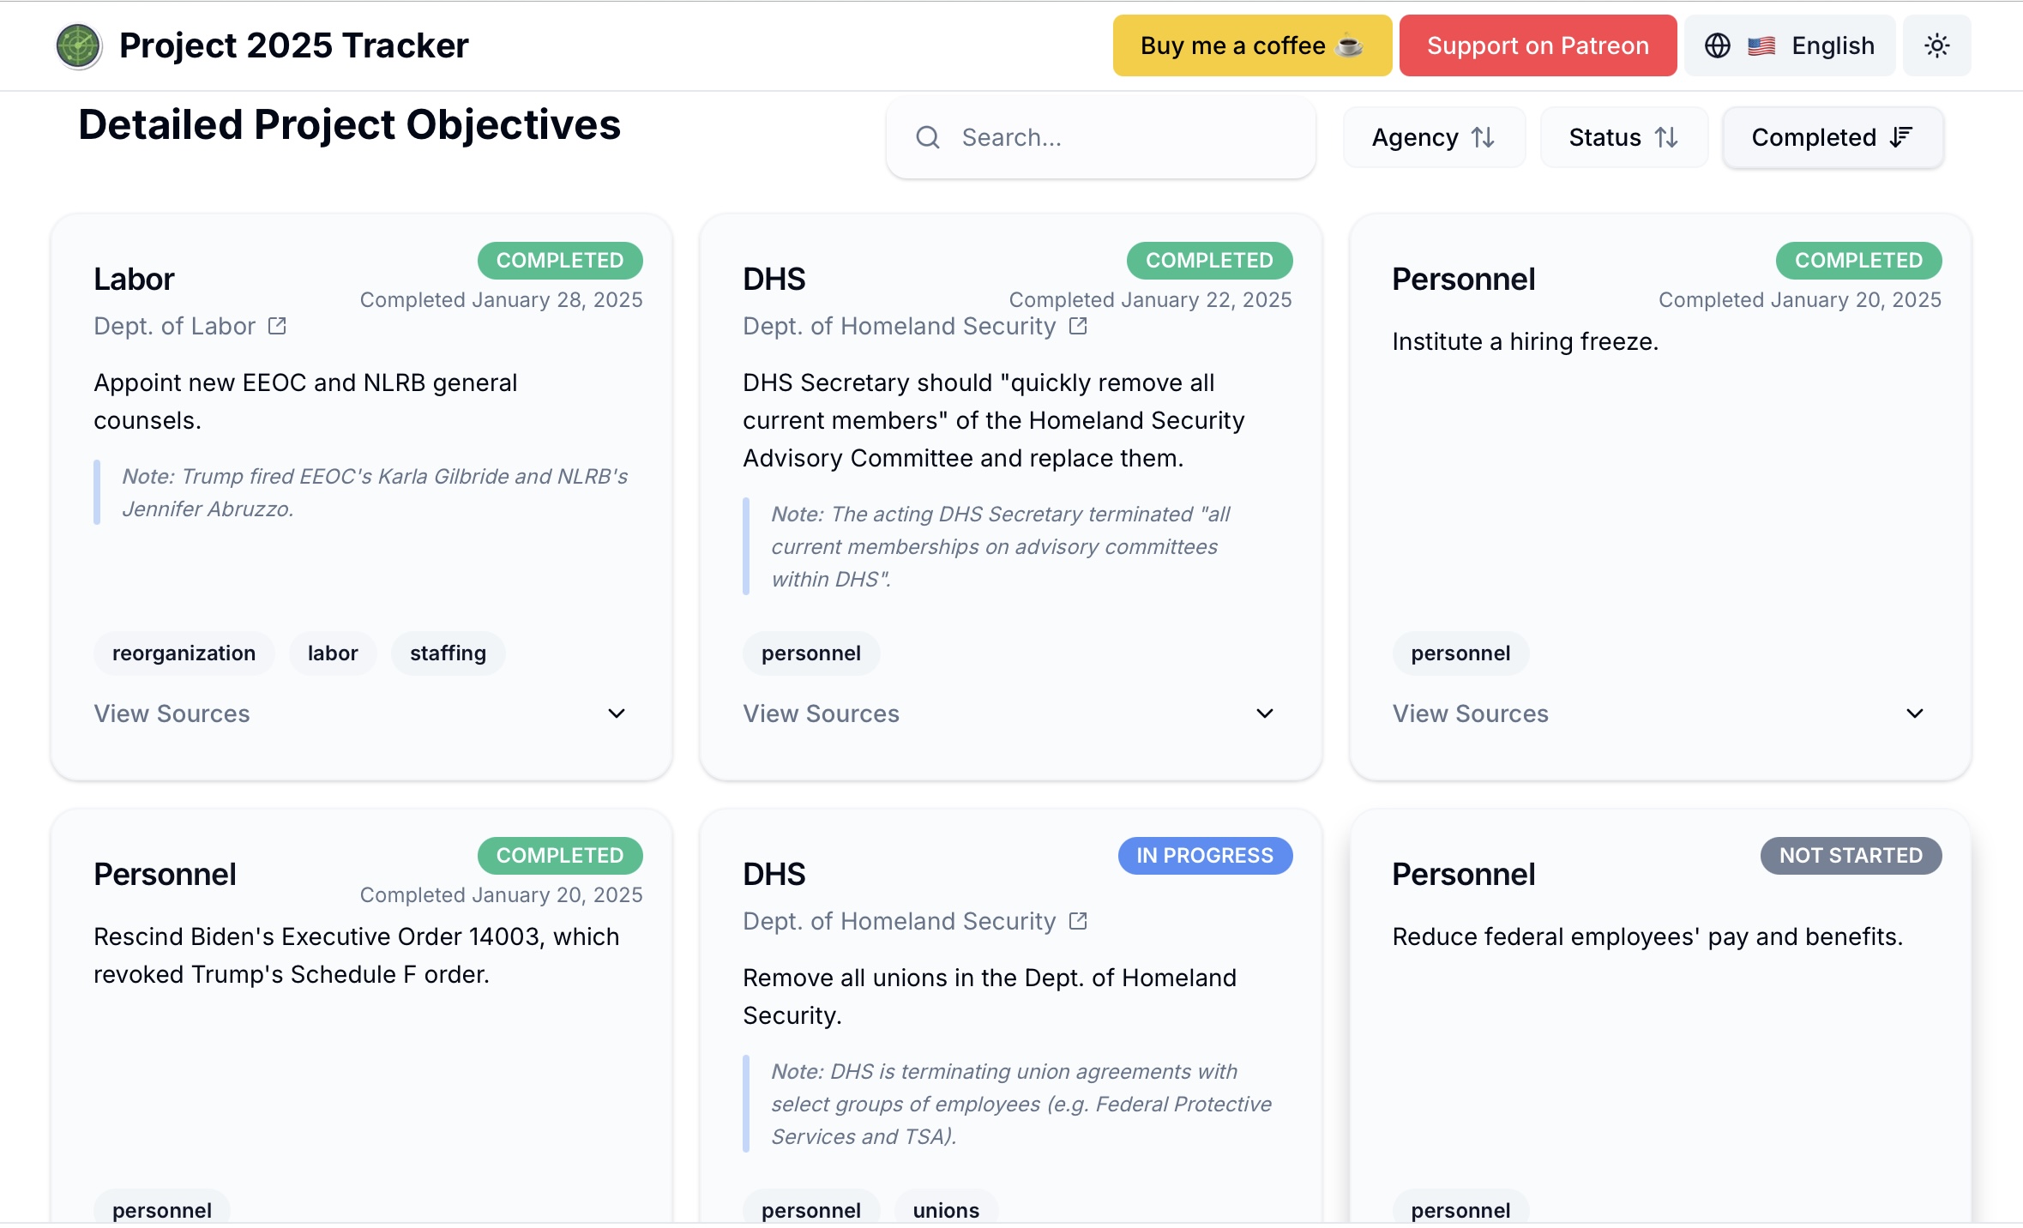
Task: Open external link icon on the completed DHS card
Action: [1078, 326]
